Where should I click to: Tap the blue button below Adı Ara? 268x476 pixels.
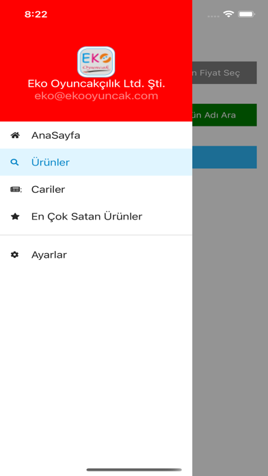pos(225,157)
